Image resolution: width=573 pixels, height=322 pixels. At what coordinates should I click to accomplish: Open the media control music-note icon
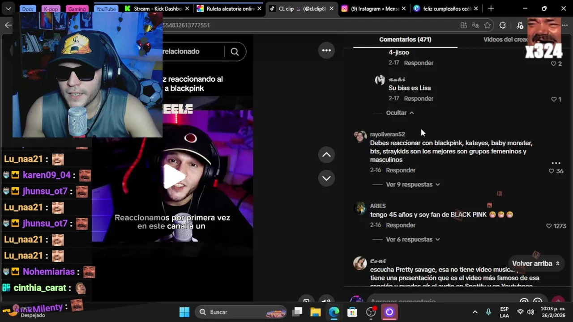pos(520,25)
